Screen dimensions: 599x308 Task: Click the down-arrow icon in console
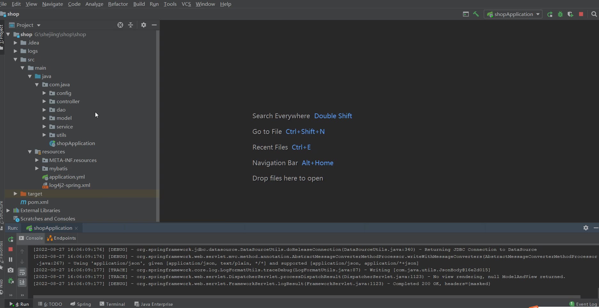[x=22, y=262]
